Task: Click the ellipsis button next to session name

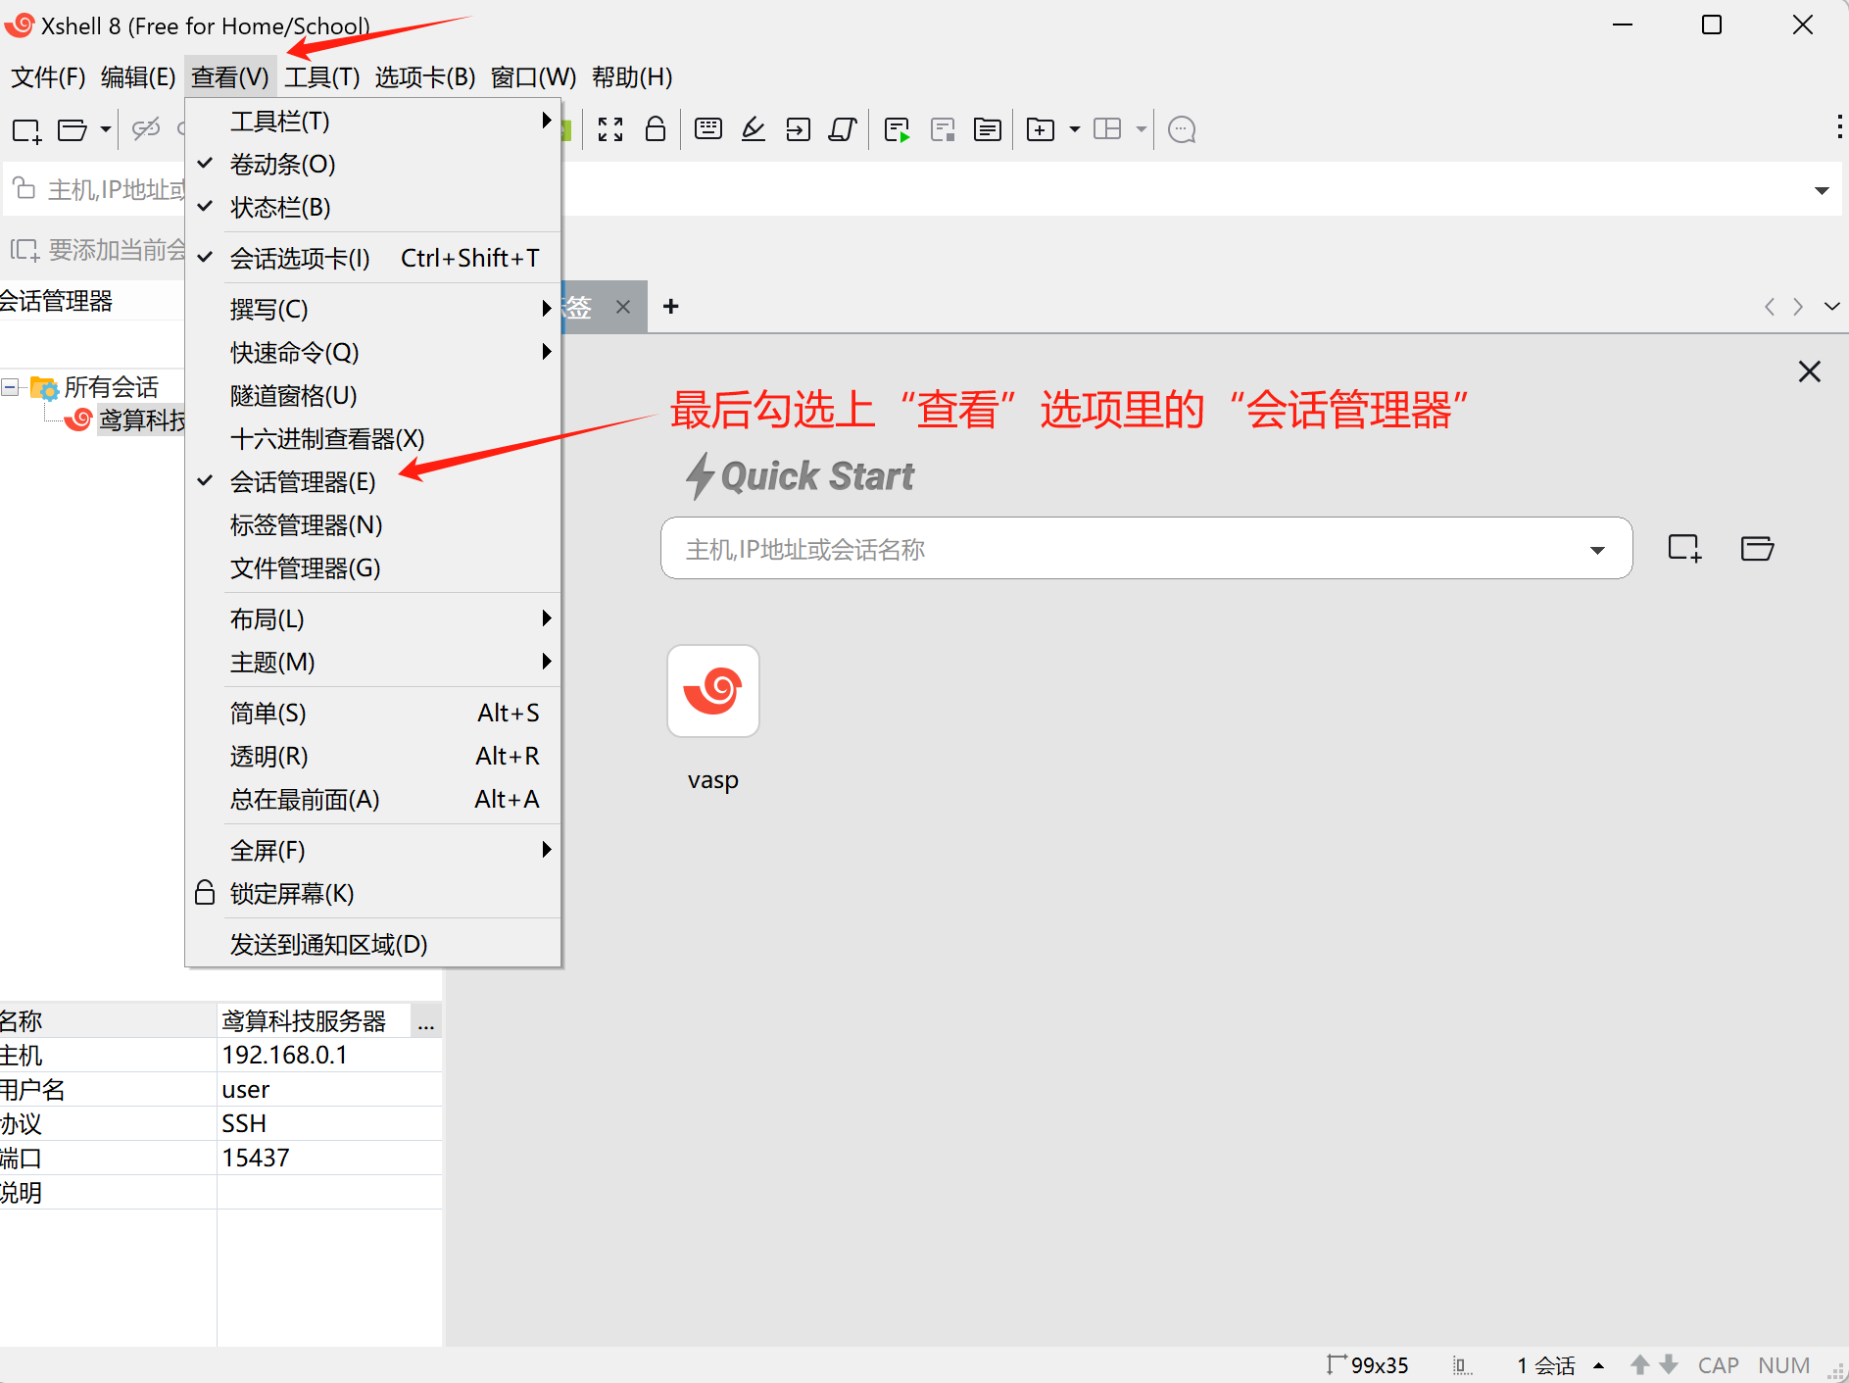Action: [425, 1021]
